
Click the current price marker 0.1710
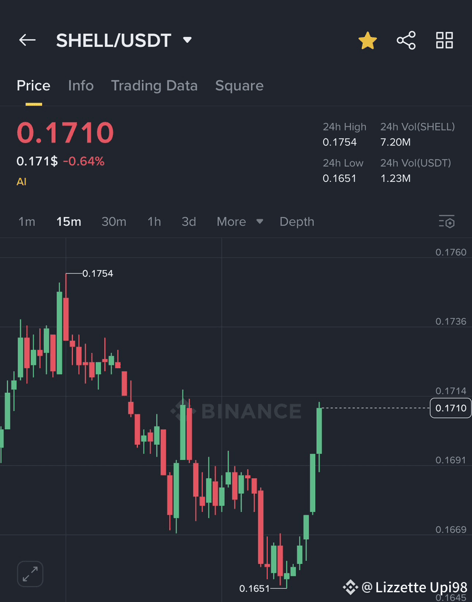pyautogui.click(x=450, y=408)
